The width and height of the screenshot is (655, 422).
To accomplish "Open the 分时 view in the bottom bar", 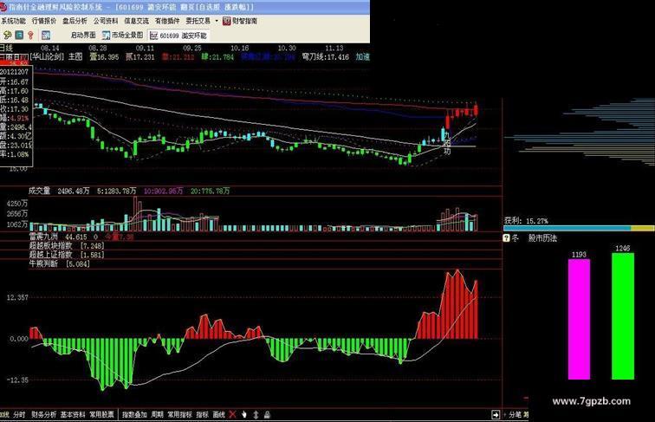I will coord(19,414).
